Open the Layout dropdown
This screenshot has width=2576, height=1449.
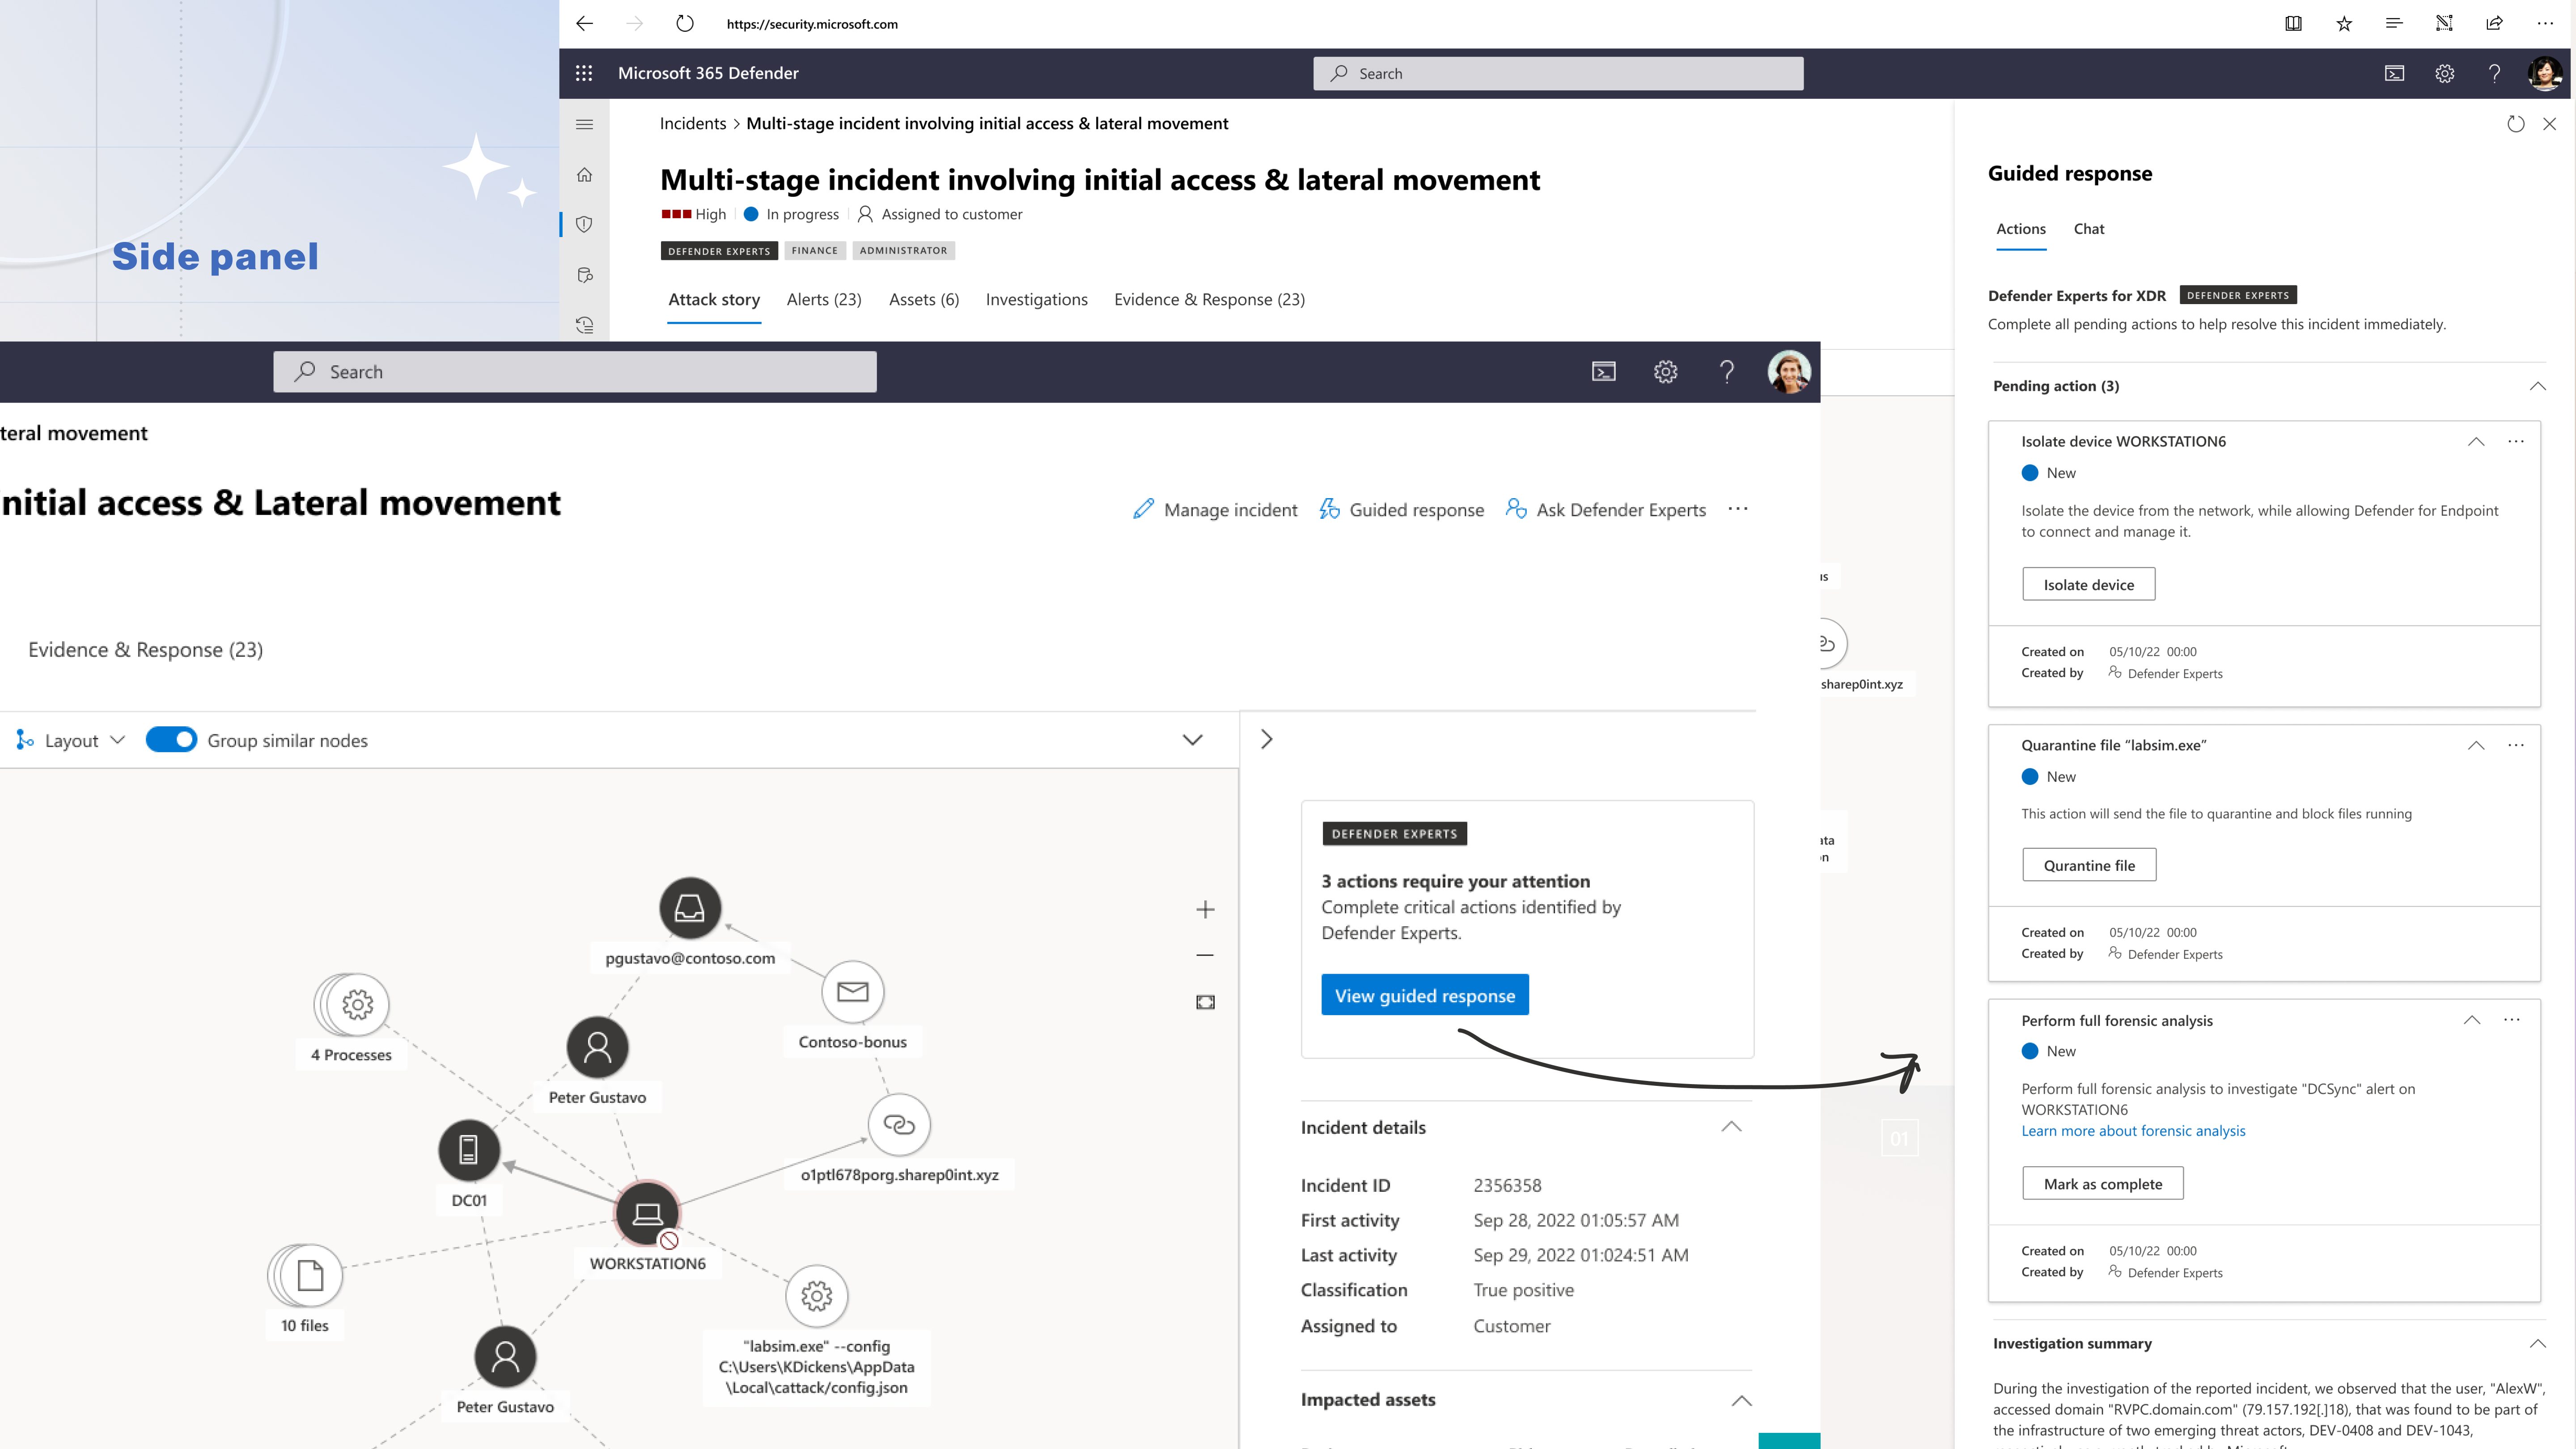(x=71, y=740)
